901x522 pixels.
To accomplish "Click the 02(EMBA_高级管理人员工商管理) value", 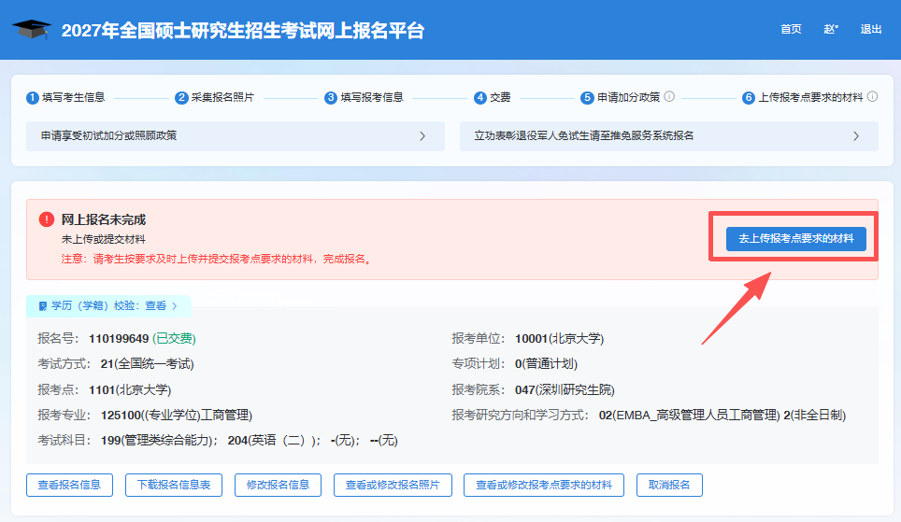I will pyautogui.click(x=689, y=416).
